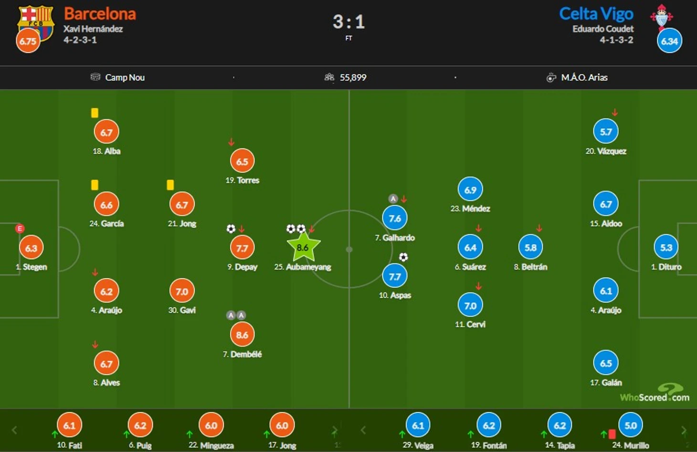Open the Barcelona team name link
The width and height of the screenshot is (697, 452).
pos(100,13)
